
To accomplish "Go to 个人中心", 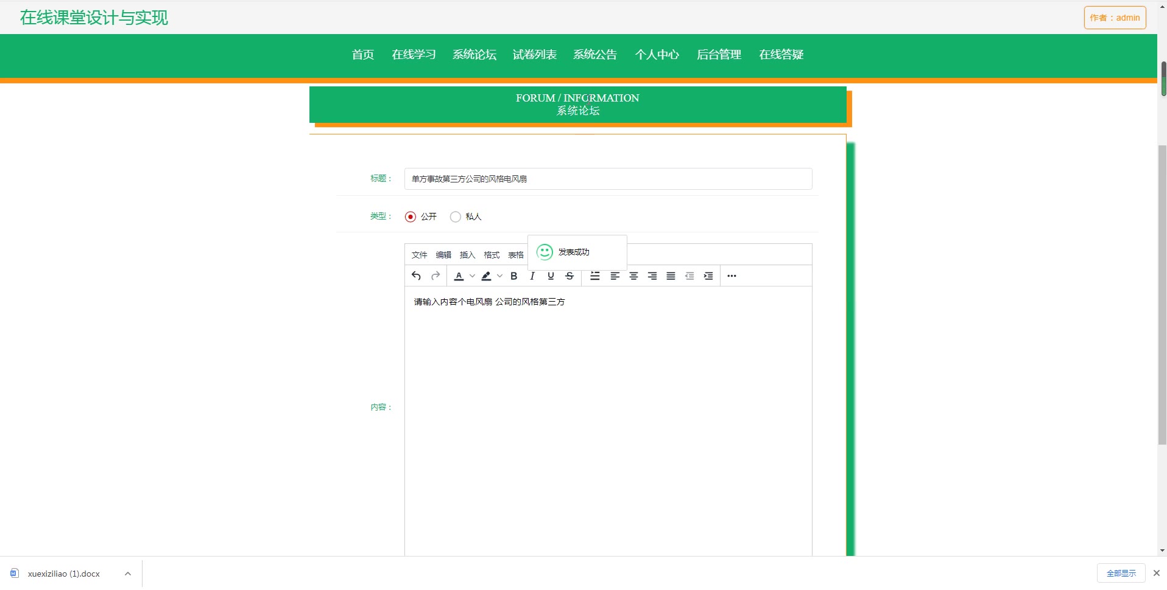I will click(657, 55).
